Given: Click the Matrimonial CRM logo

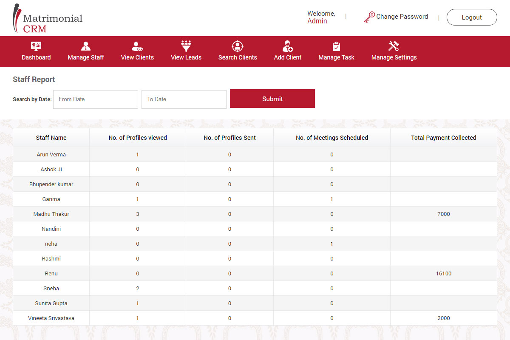Looking at the screenshot, I should point(48,18).
